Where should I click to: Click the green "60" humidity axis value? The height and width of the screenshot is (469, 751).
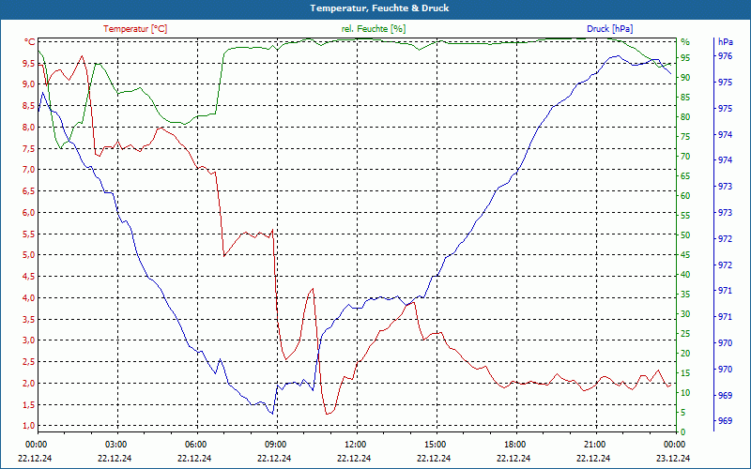[685, 196]
